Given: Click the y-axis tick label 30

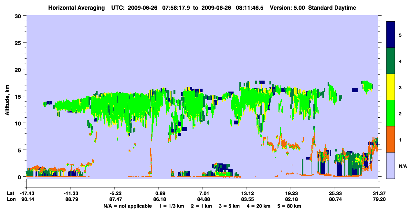Looking at the screenshot, I should coord(19,15).
